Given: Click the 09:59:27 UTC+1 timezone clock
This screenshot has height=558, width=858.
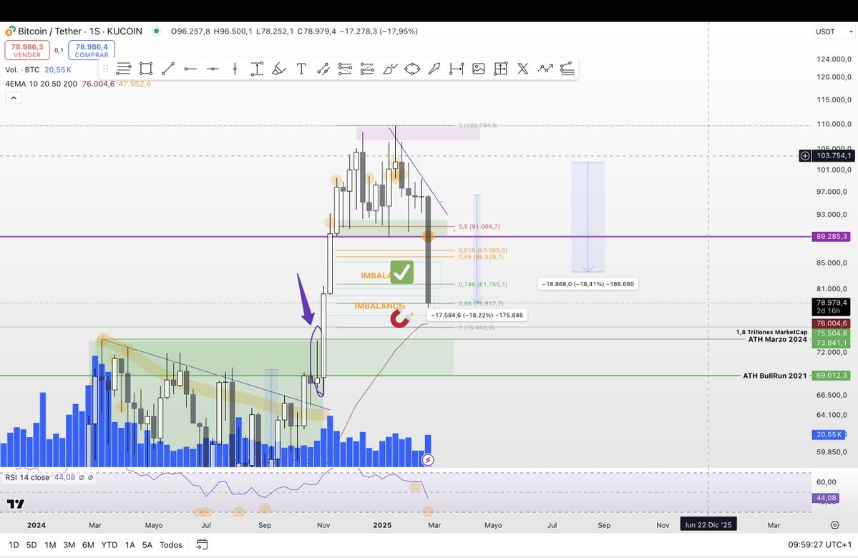Looking at the screenshot, I should 819,545.
